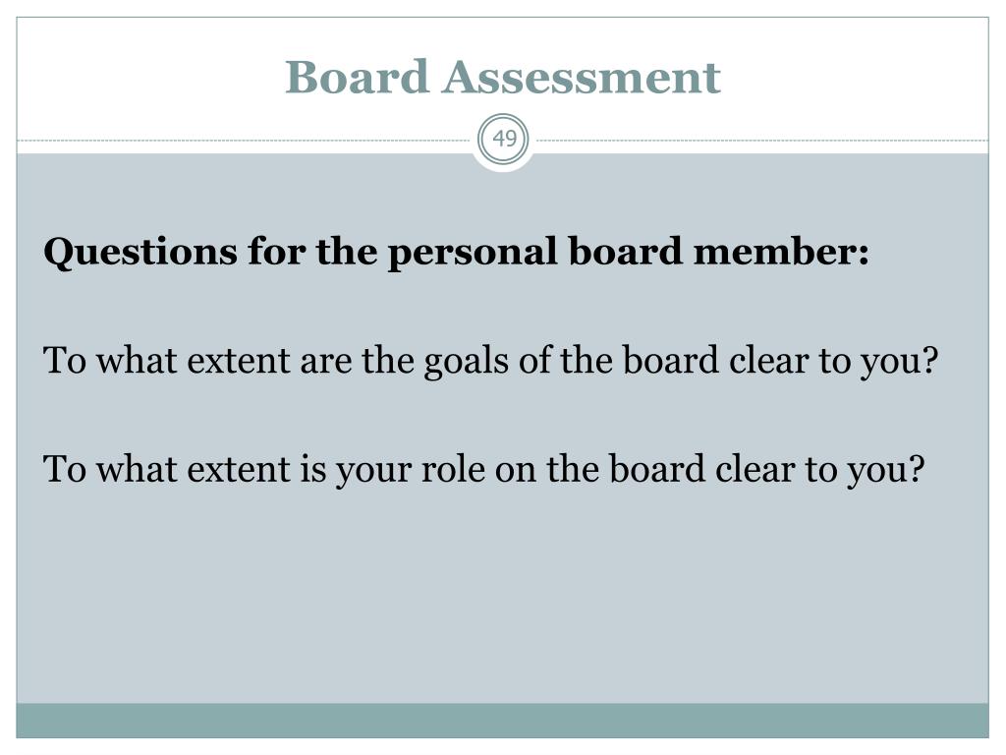Select the "Questions for the personal board member:" heading
1006x755 pixels.
(x=456, y=252)
